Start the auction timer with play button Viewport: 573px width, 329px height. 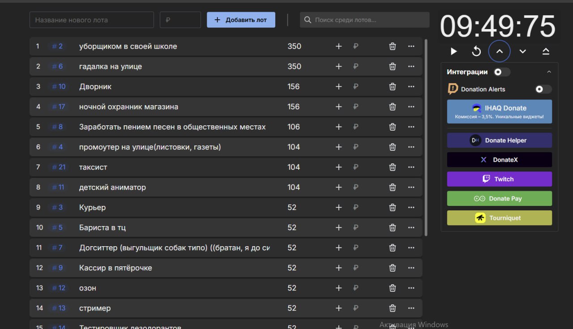click(x=453, y=51)
